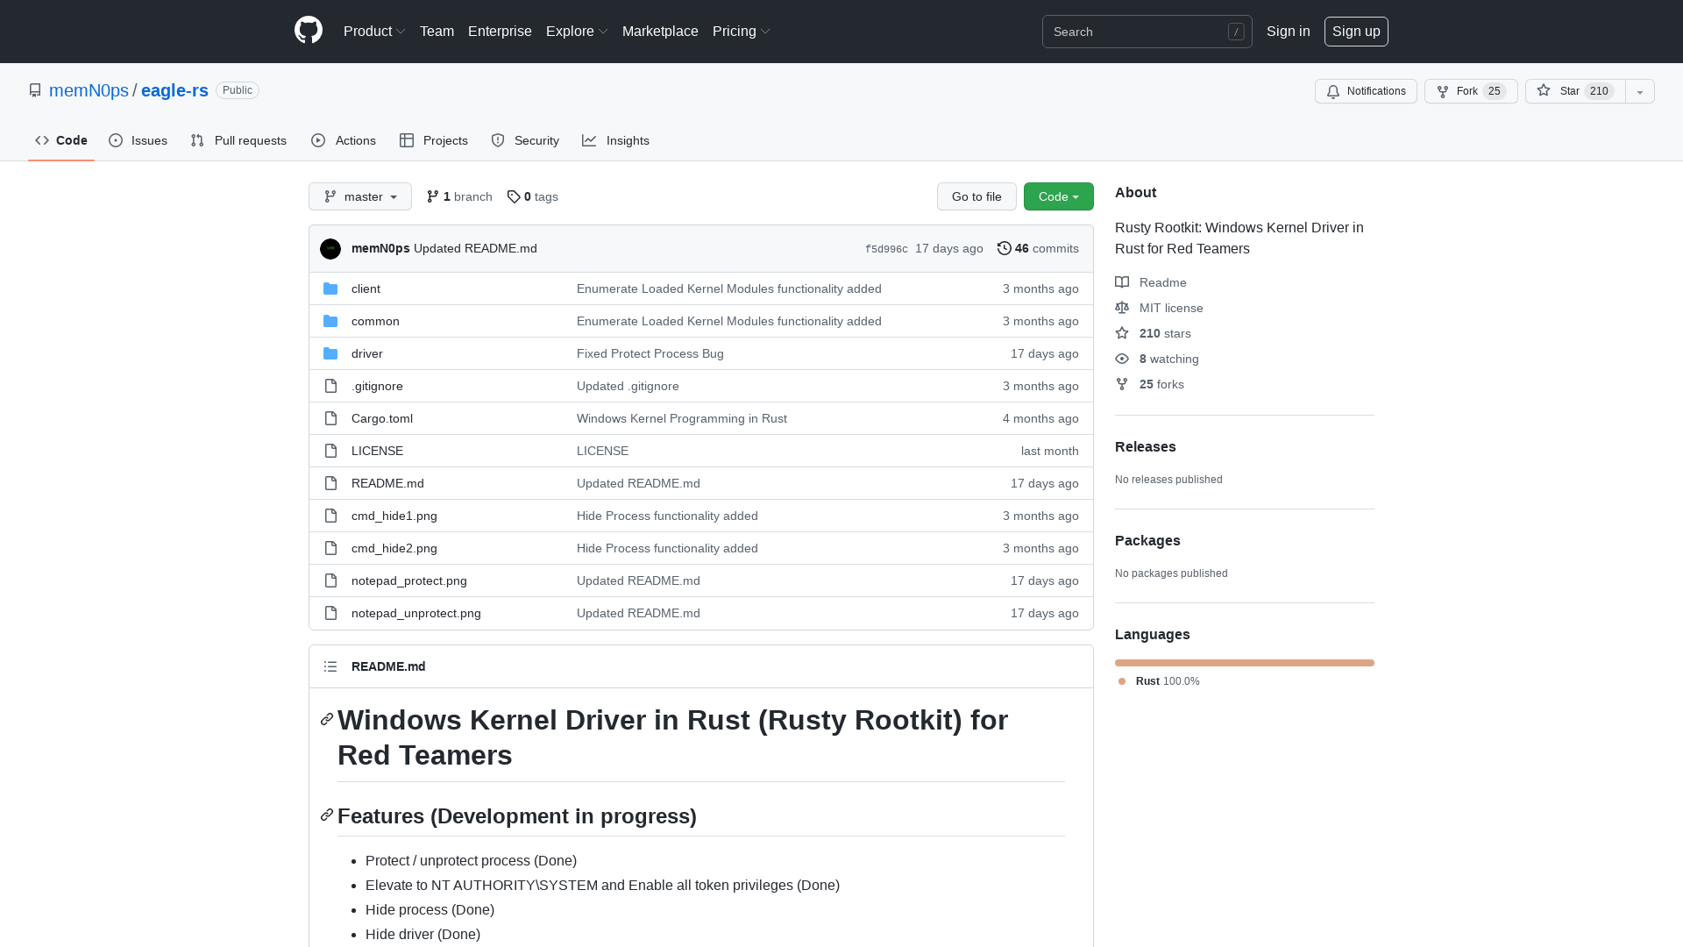This screenshot has height=947, width=1683.
Task: Open README table of contents icon
Action: pyautogui.click(x=330, y=666)
